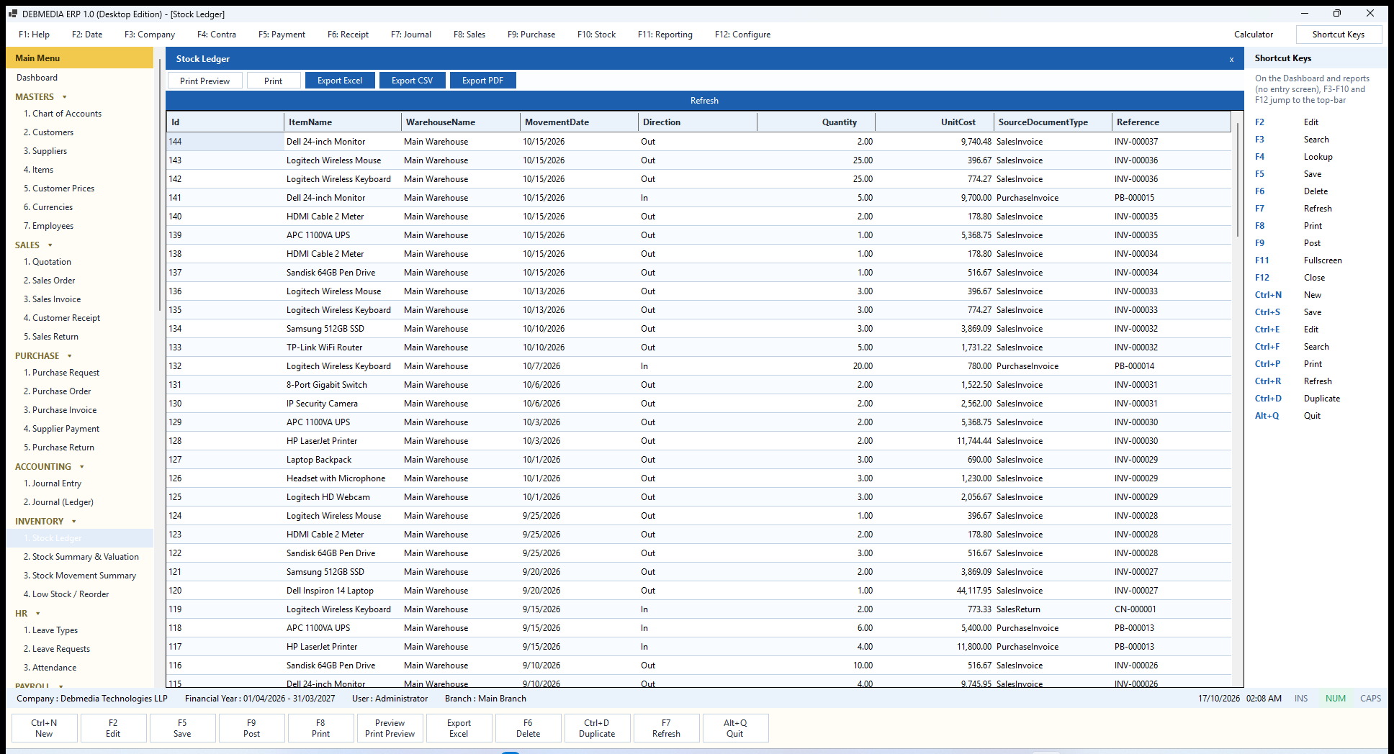The height and width of the screenshot is (754, 1394).
Task: Open the F8: Sales menu
Action: [x=469, y=35]
